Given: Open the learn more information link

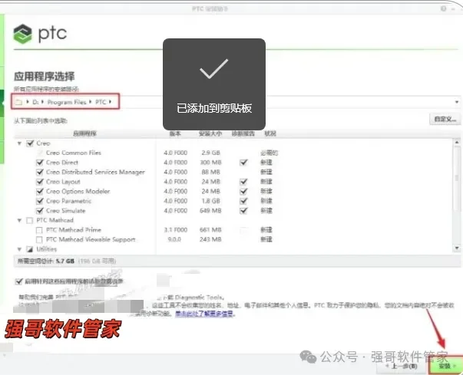Looking at the screenshot, I should (x=205, y=314).
